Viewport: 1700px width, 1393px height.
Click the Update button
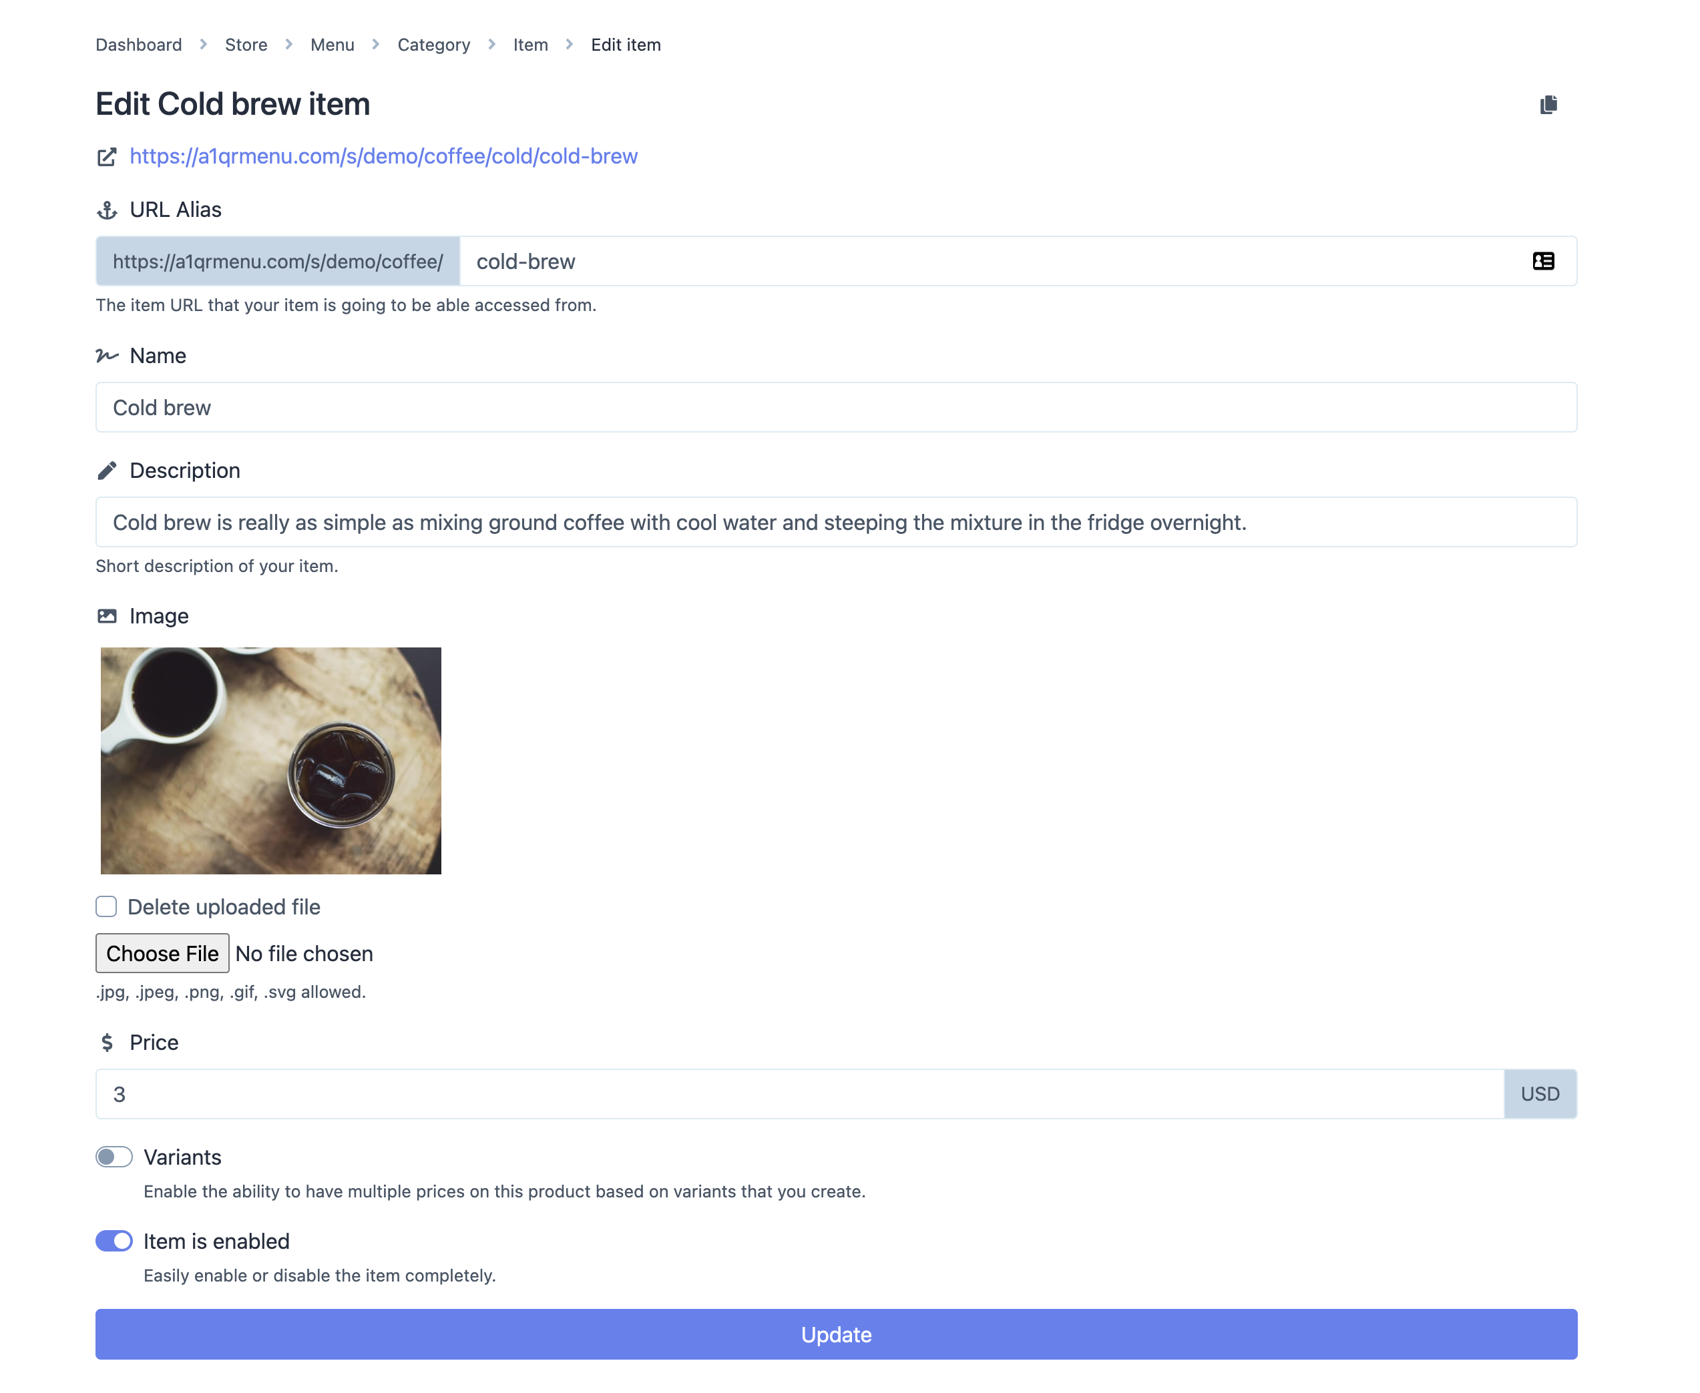[x=837, y=1334]
